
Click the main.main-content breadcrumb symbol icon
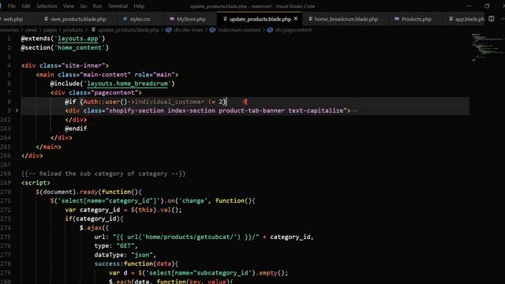[x=212, y=30]
